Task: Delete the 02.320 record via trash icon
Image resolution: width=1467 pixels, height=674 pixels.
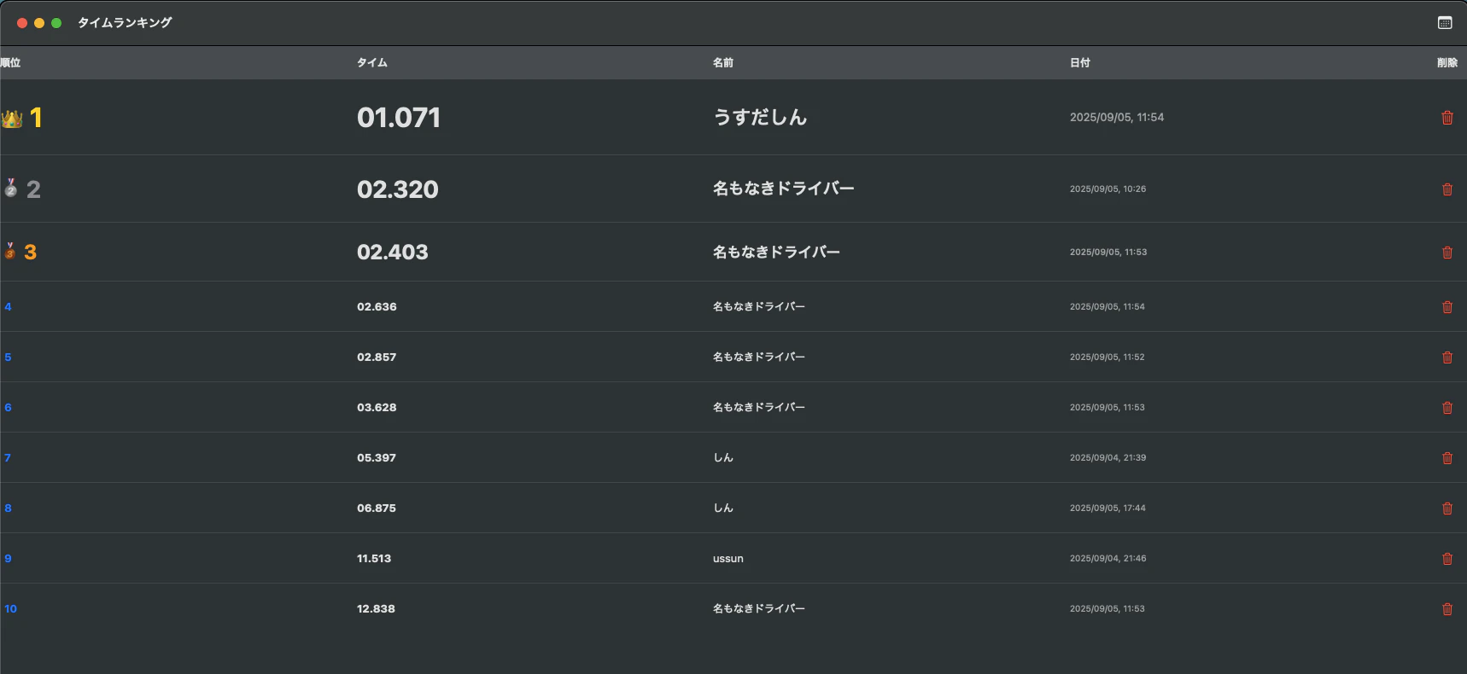Action: [x=1447, y=189]
